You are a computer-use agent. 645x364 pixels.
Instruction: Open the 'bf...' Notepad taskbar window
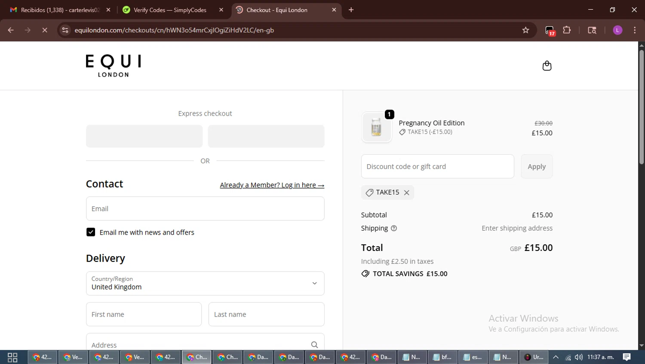point(442,357)
